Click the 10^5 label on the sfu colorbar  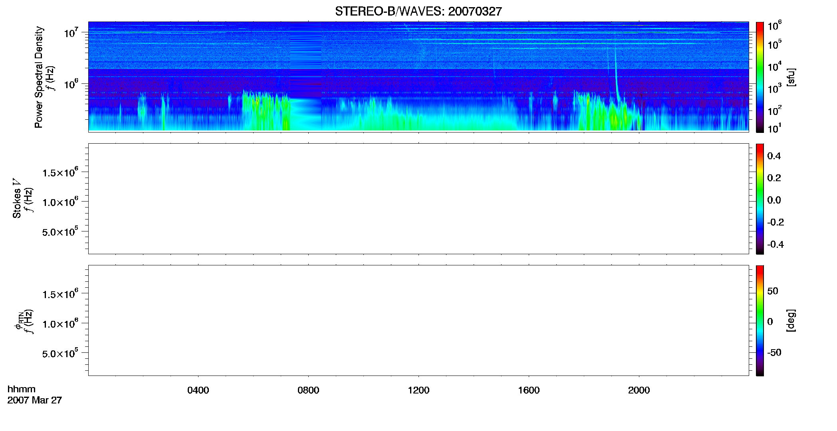(x=774, y=44)
